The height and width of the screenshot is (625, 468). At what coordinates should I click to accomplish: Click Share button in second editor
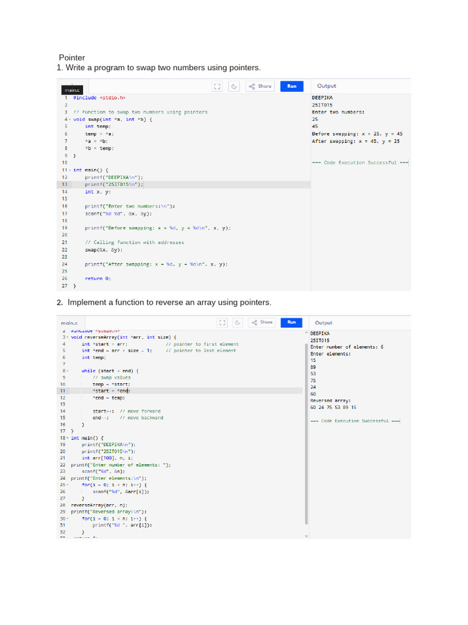(262, 322)
